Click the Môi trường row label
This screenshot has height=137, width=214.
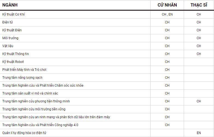tap(10, 38)
